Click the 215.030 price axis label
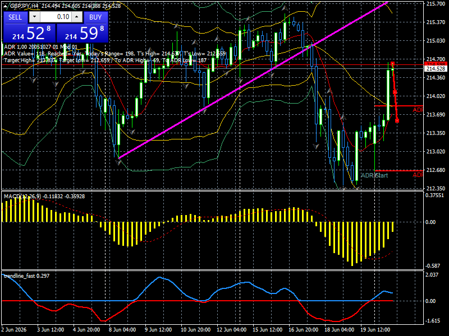The image size is (449, 336). (x=436, y=40)
